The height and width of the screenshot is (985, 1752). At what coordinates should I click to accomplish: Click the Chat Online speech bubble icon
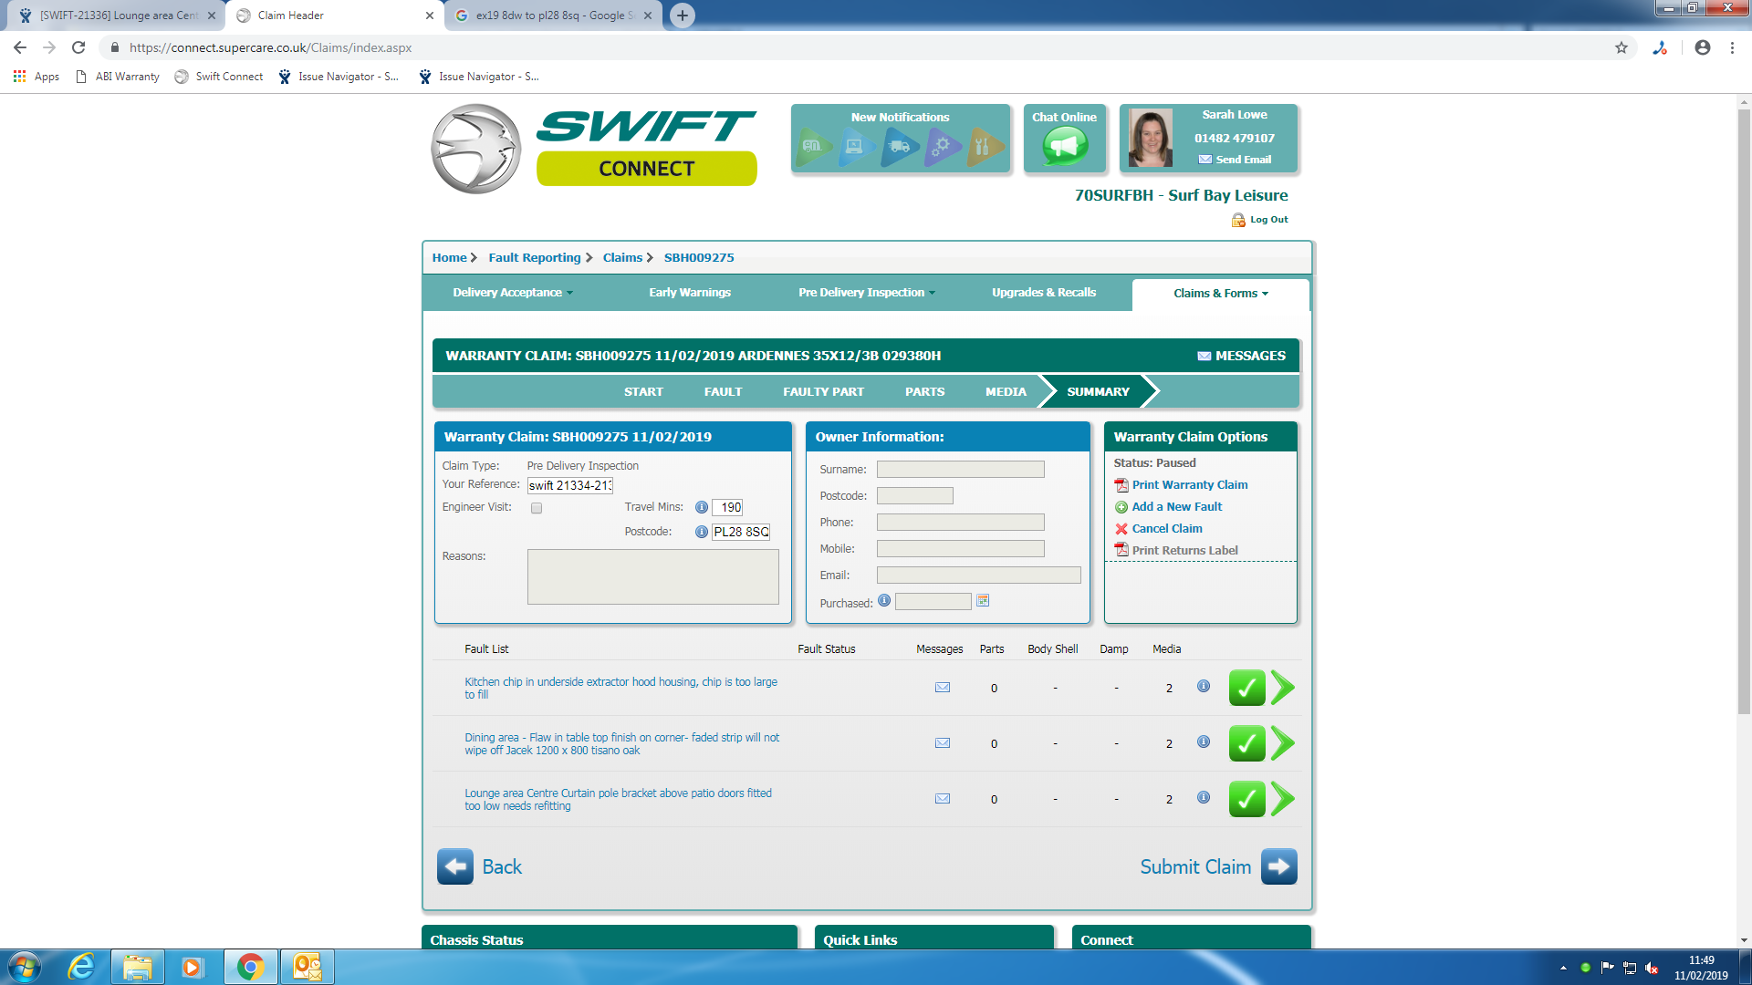tap(1065, 146)
